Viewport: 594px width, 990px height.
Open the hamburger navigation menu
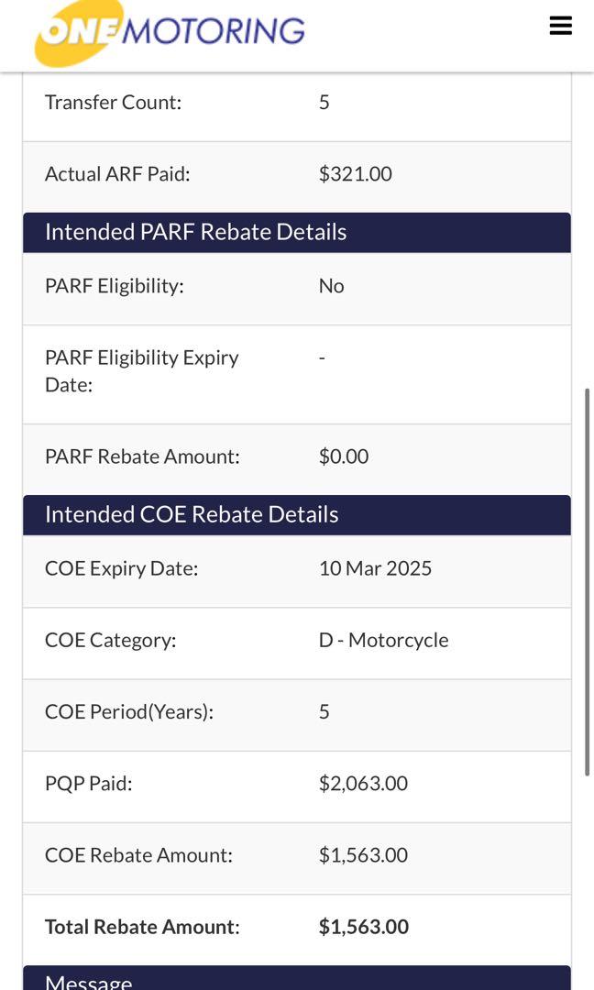pyautogui.click(x=560, y=26)
